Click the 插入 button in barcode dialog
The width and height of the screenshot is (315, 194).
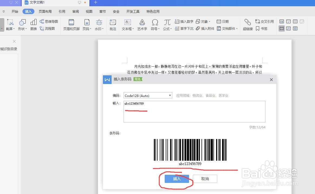point(177,179)
